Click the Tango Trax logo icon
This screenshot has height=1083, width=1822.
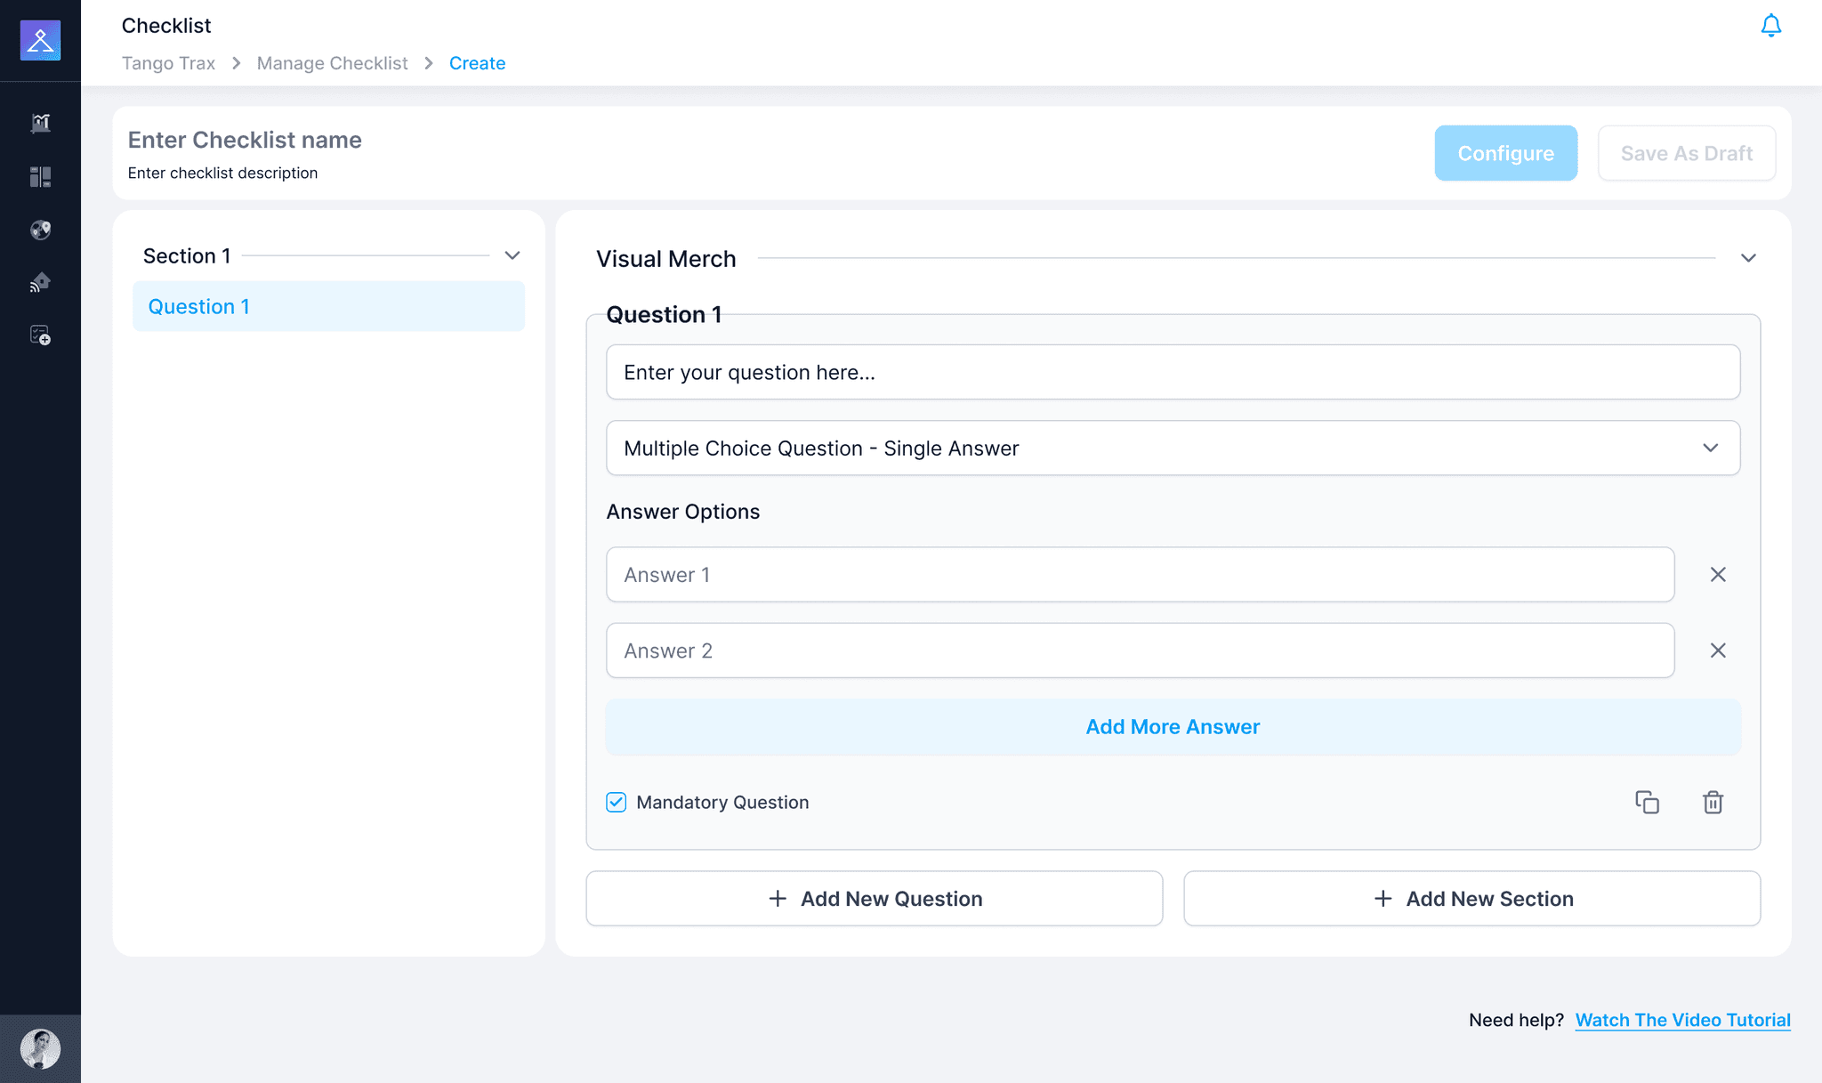tap(40, 40)
